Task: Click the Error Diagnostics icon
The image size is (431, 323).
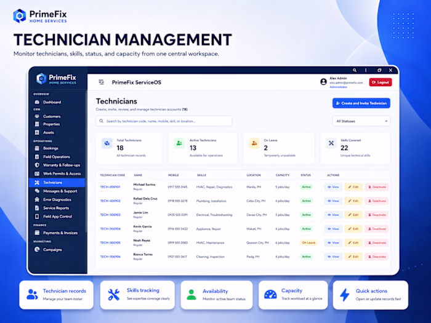Action: 37,199
